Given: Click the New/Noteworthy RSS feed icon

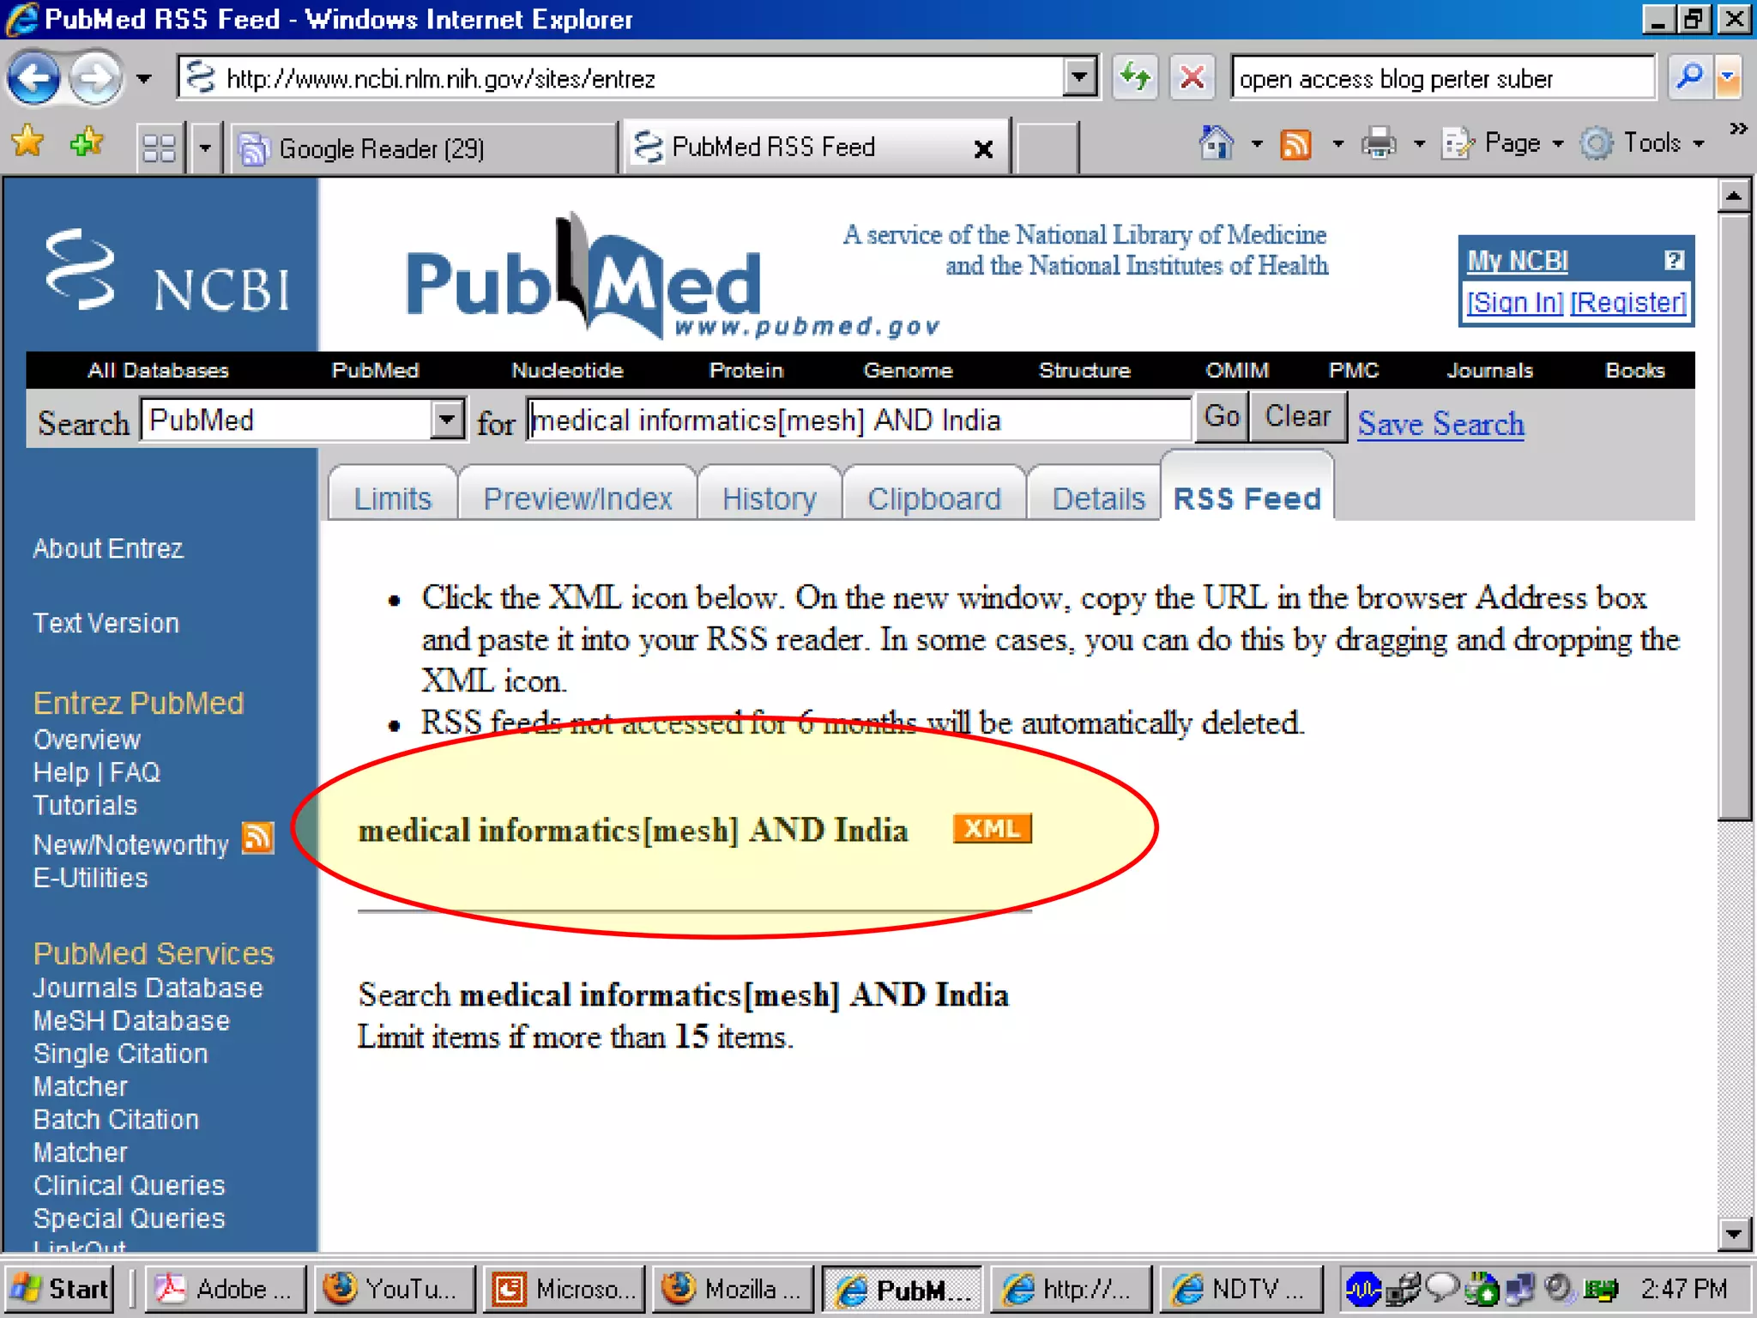Looking at the screenshot, I should tap(257, 838).
